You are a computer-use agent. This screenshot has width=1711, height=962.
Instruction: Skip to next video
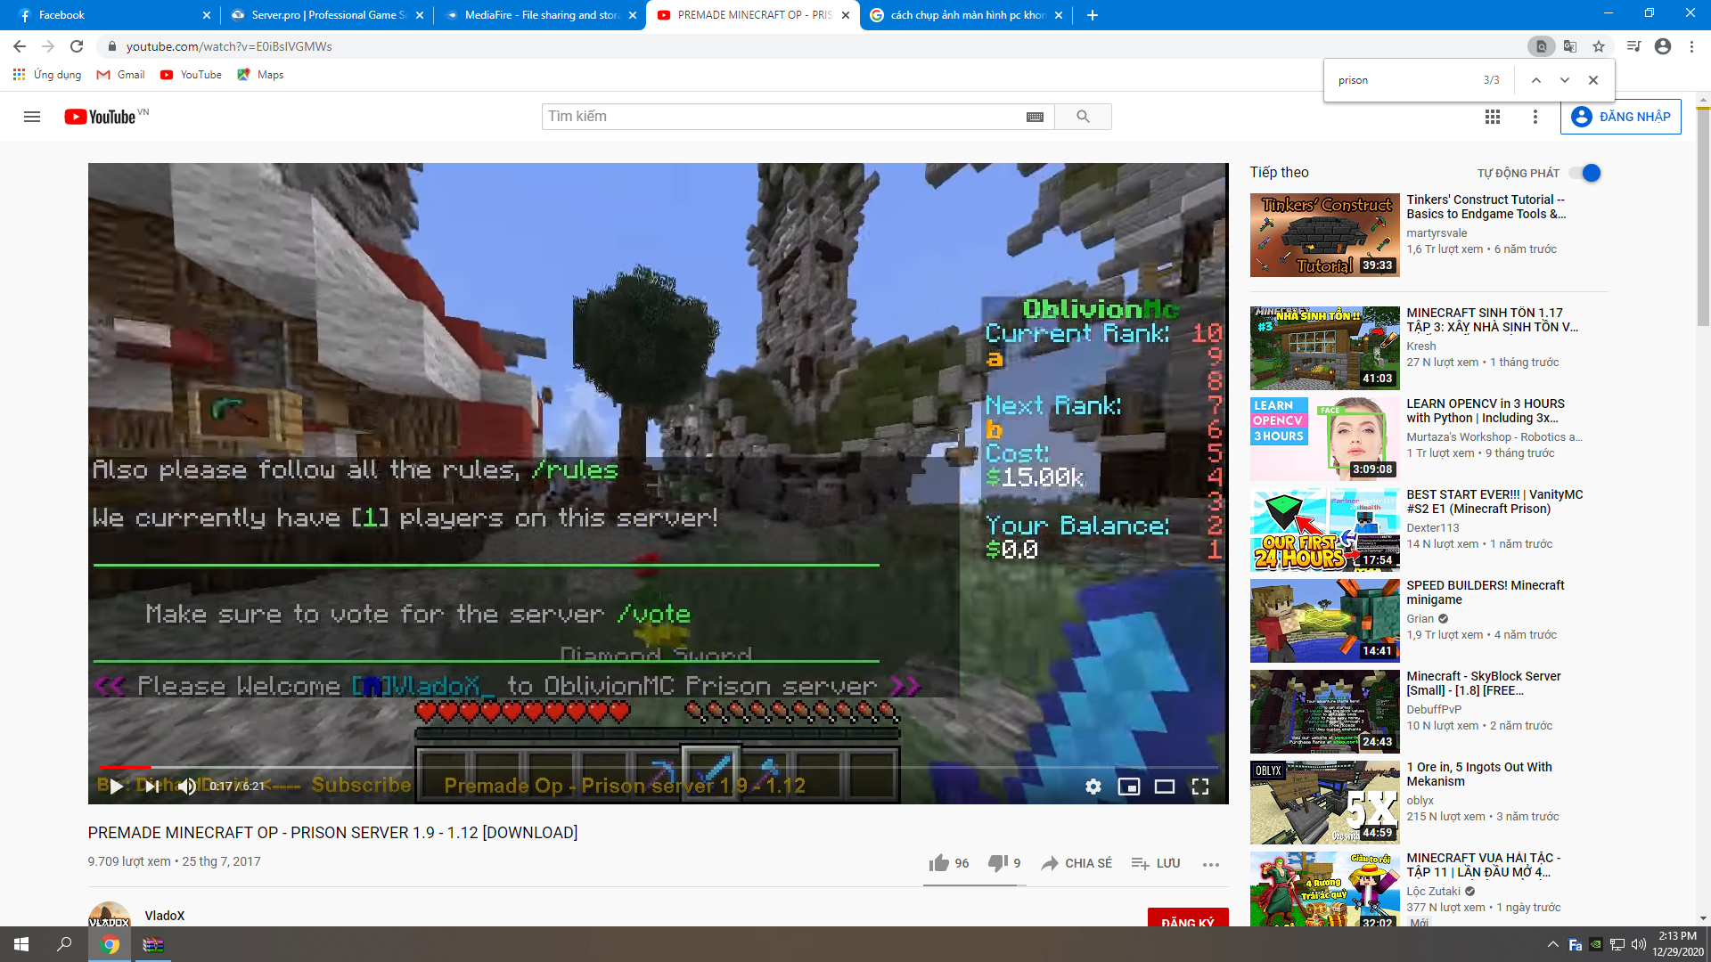tap(151, 786)
